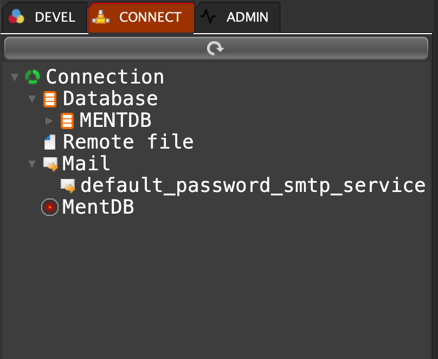Click the green Connection root icon
This screenshot has height=359, width=438.
(x=33, y=77)
